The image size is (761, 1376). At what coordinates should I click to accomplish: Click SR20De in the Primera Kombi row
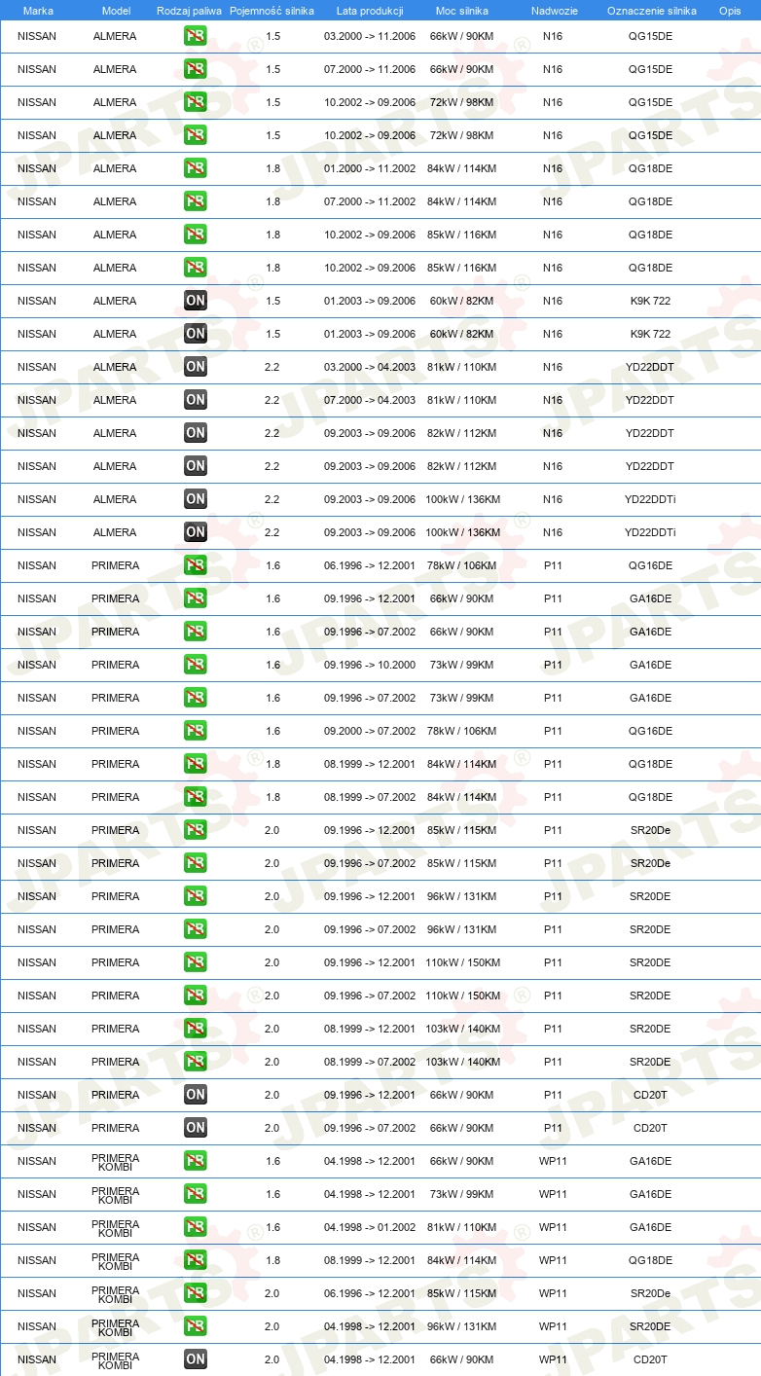650,1293
